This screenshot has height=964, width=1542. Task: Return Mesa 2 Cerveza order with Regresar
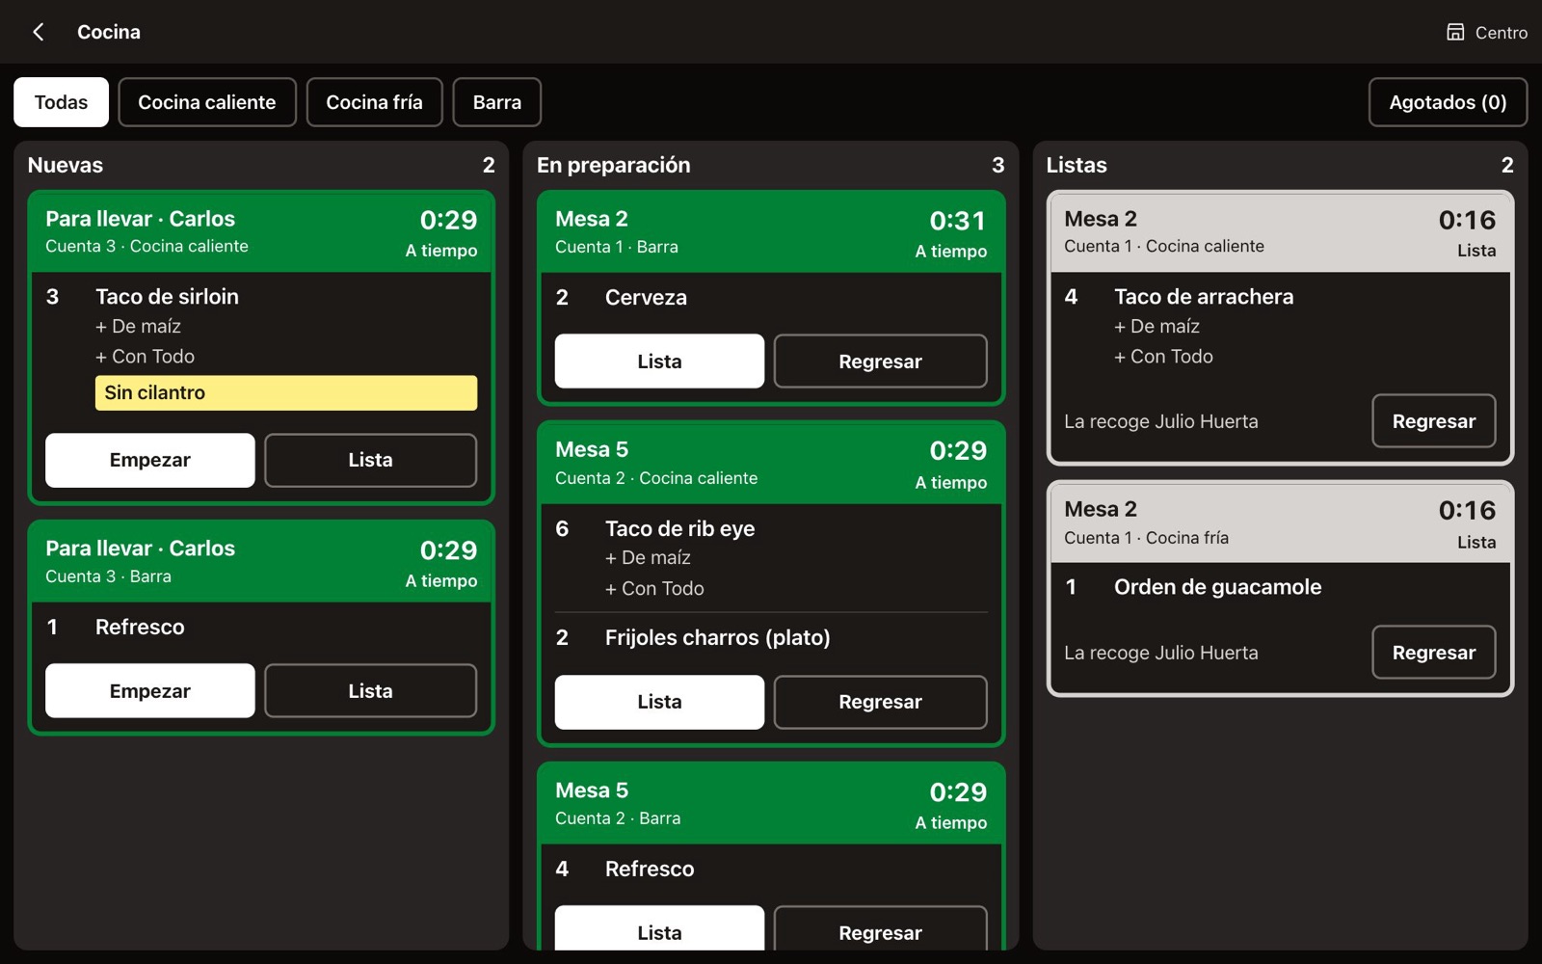tap(880, 361)
